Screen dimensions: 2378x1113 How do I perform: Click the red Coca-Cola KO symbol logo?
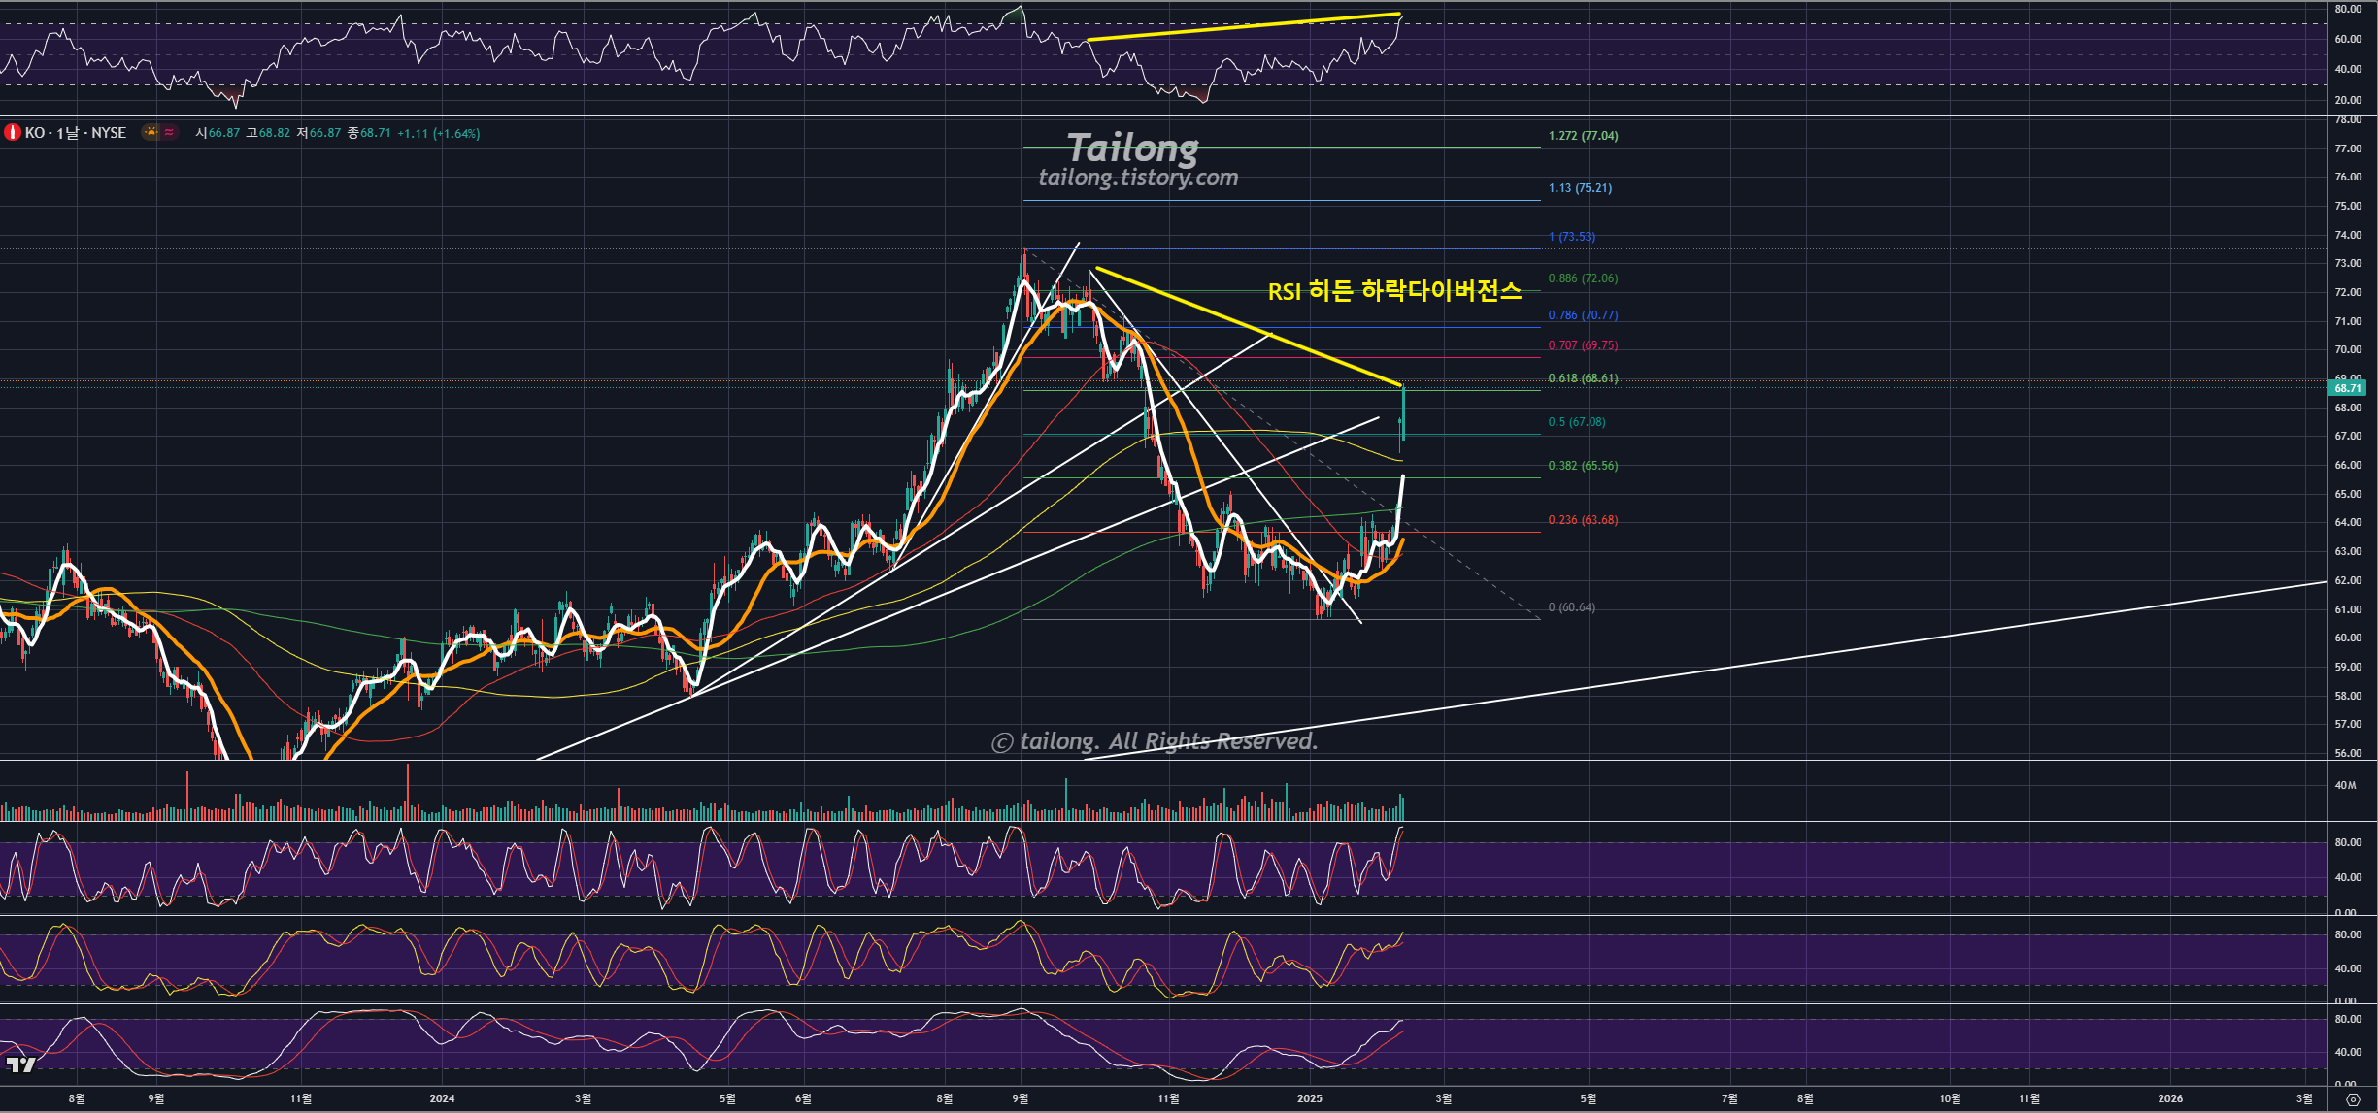(x=12, y=132)
